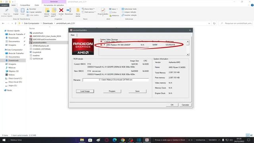
Task: Select Acesso rápido in the navigation pane
Action: pos(13,31)
